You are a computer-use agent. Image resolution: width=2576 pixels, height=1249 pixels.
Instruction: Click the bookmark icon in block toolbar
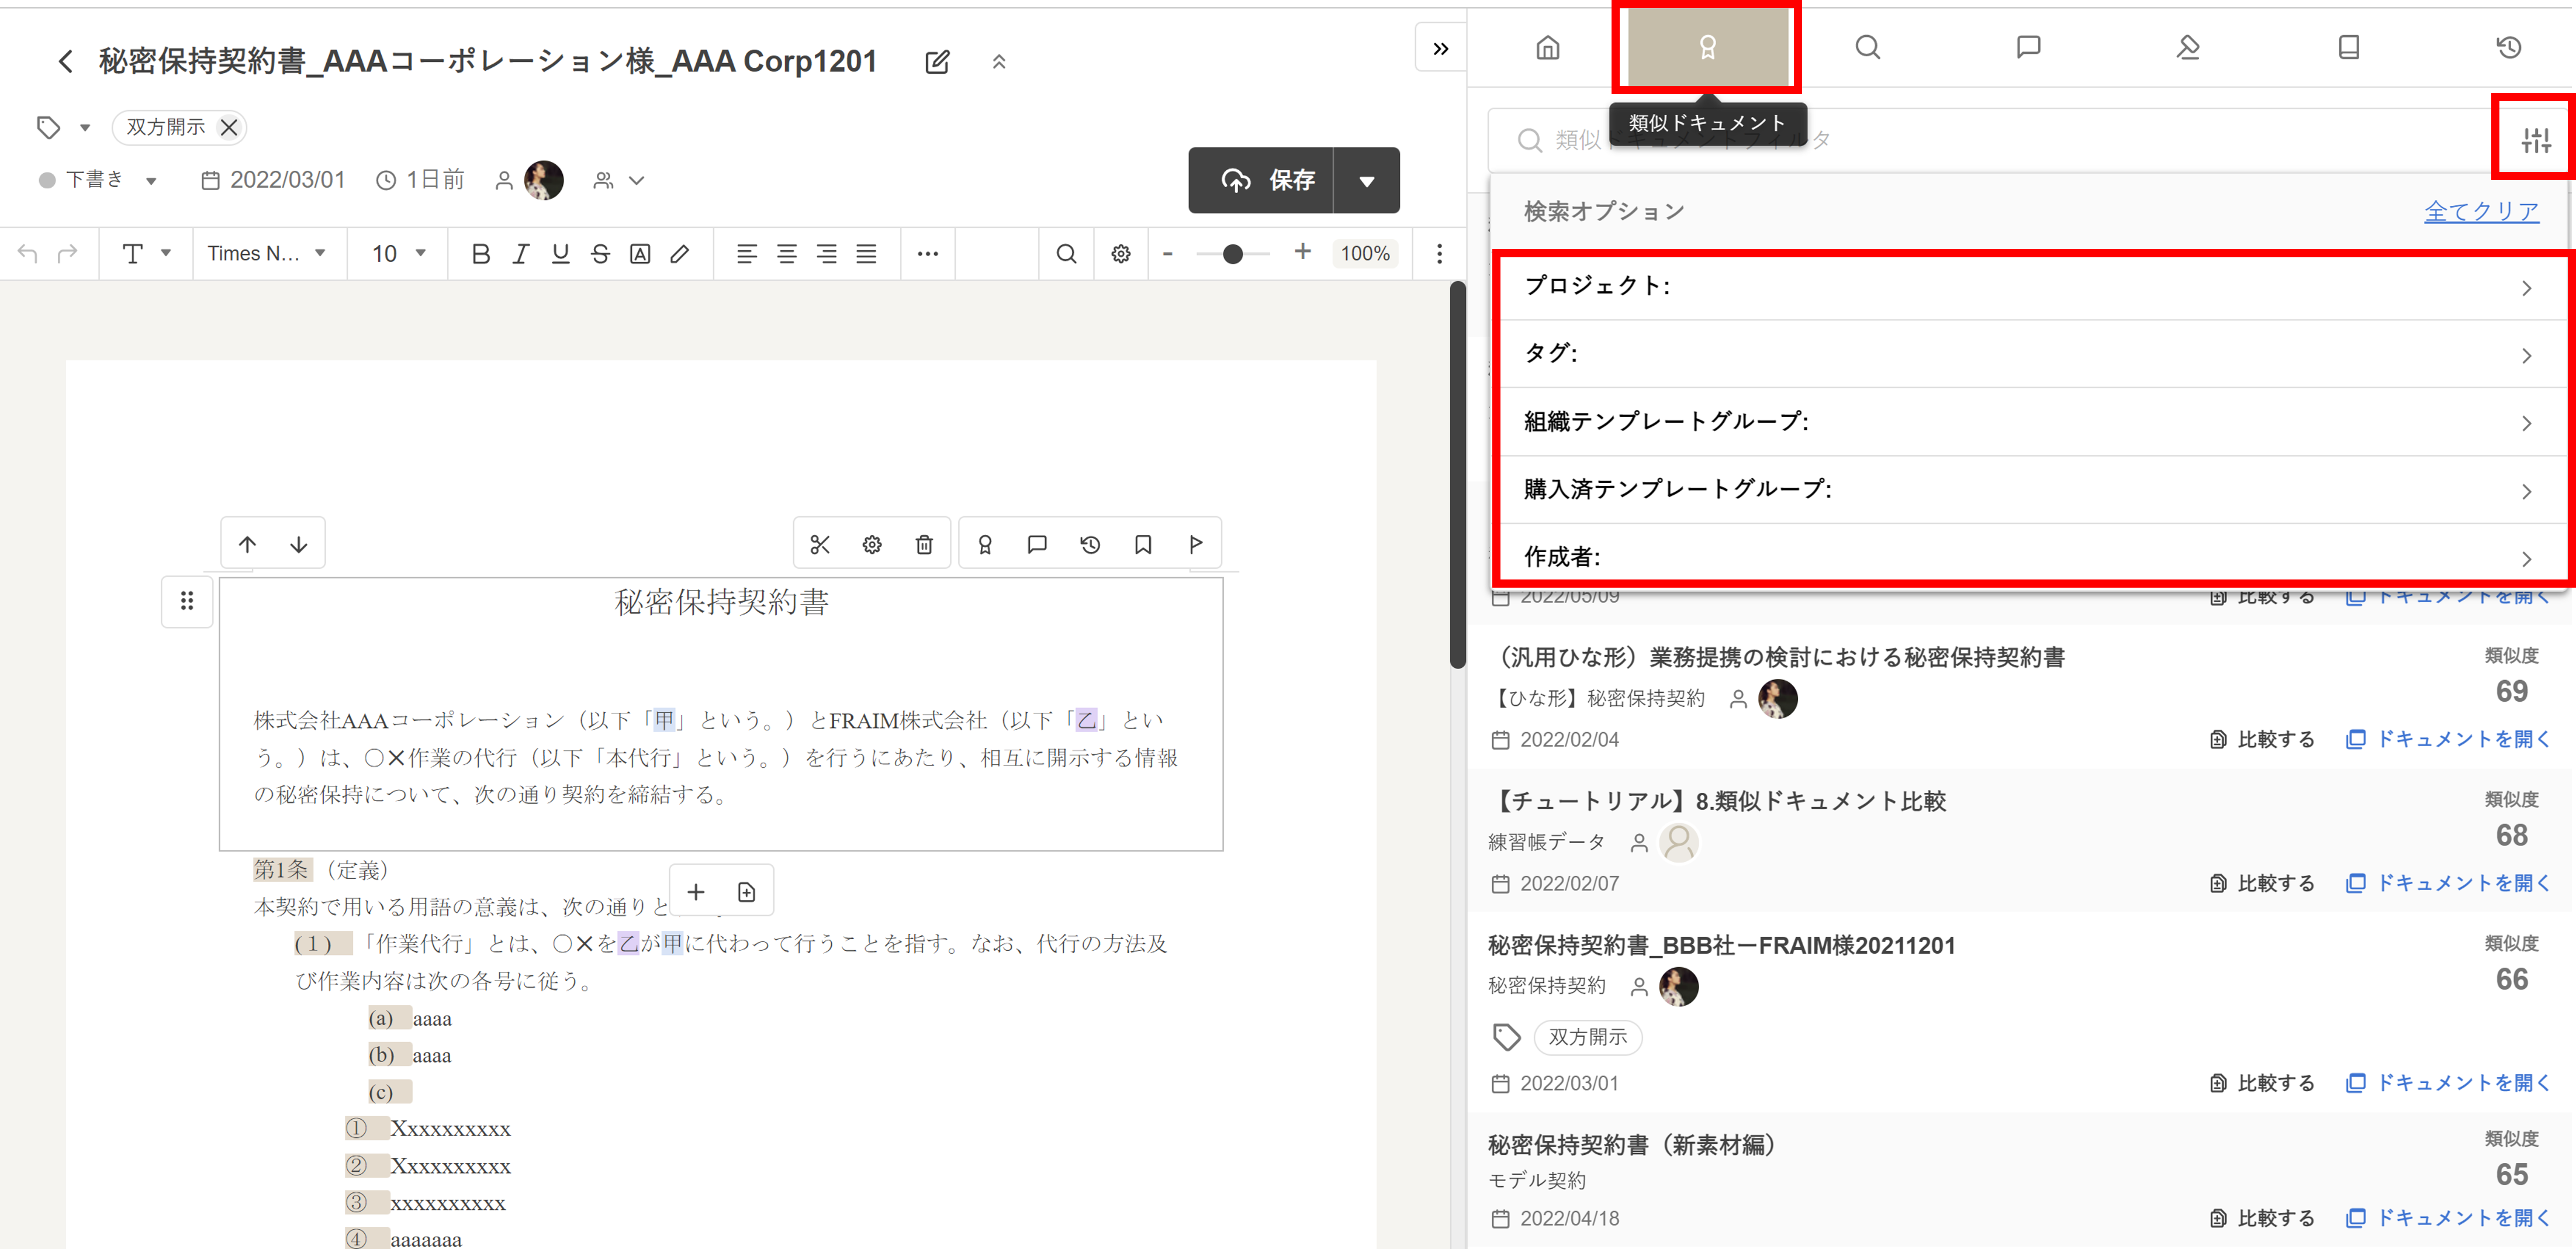1143,544
